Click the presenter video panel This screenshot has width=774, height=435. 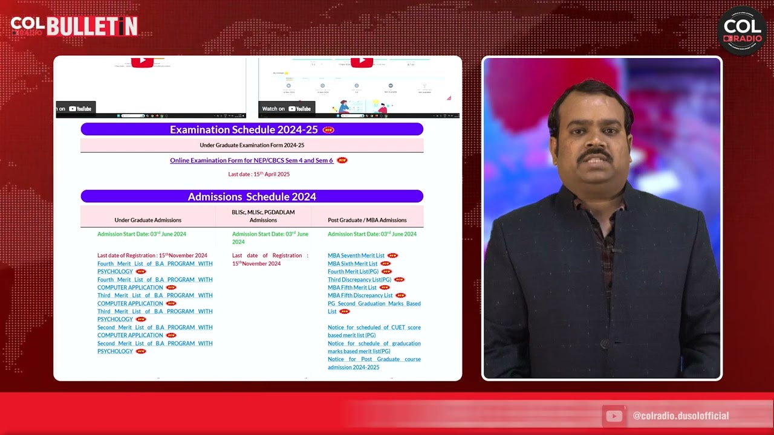coord(602,218)
